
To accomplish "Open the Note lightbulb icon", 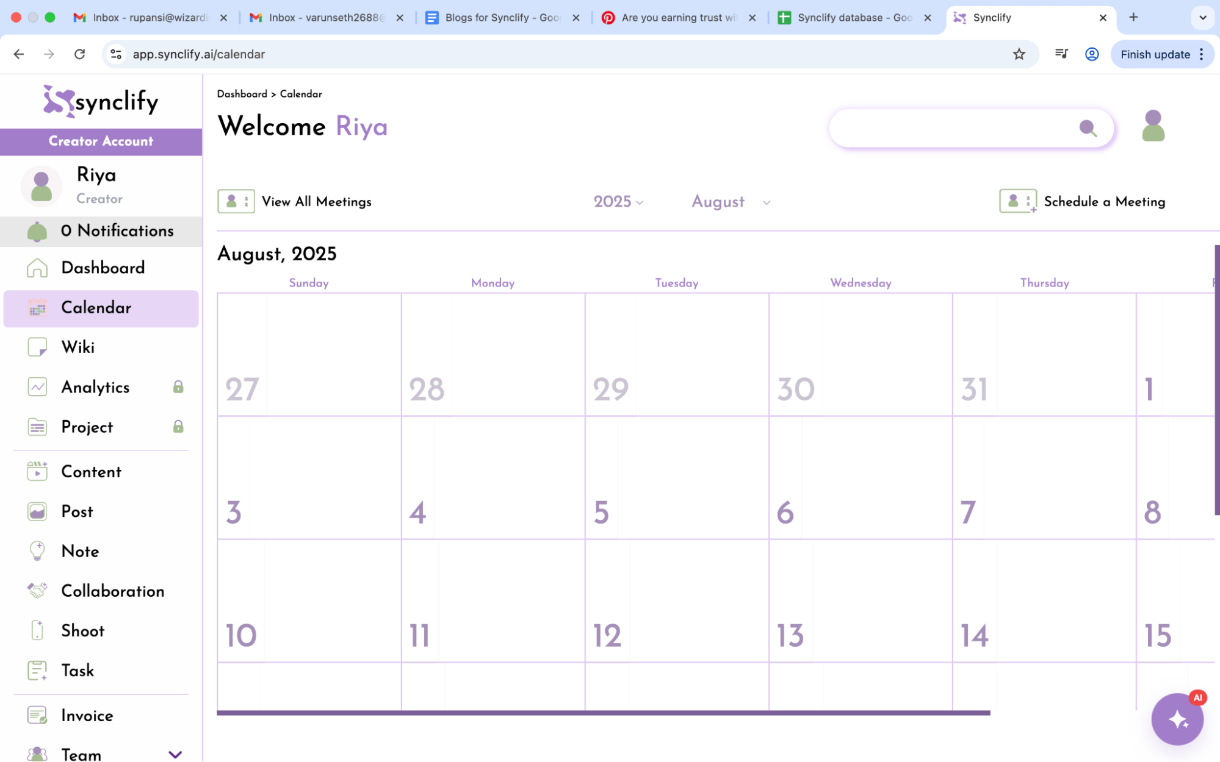I will [37, 550].
